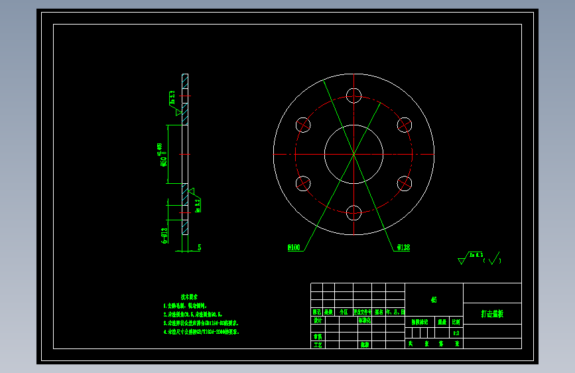
Task: Select the general surface roughness symbol near title block
Action: point(479,258)
